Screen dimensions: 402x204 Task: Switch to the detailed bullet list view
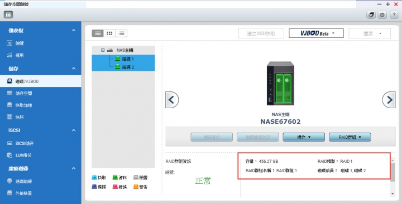point(121,33)
